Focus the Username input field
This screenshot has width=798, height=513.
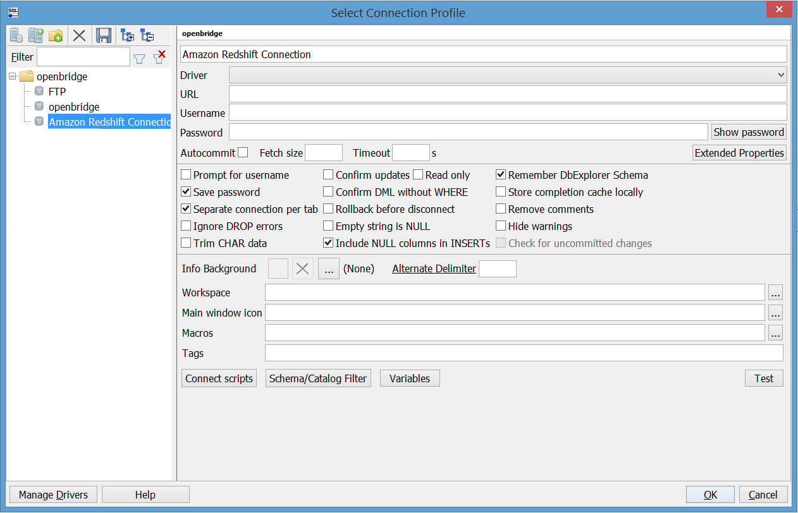pos(508,112)
